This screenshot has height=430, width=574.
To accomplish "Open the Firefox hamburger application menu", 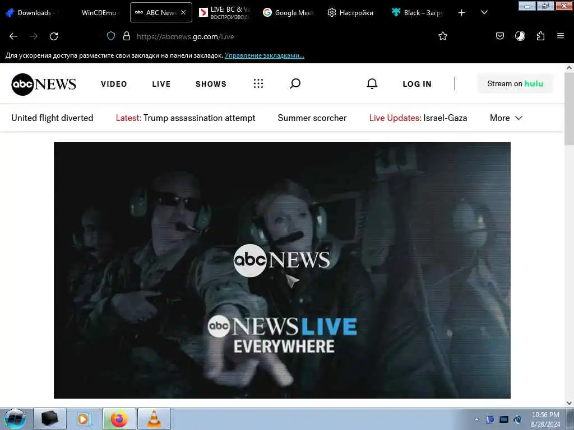I will (x=561, y=36).
